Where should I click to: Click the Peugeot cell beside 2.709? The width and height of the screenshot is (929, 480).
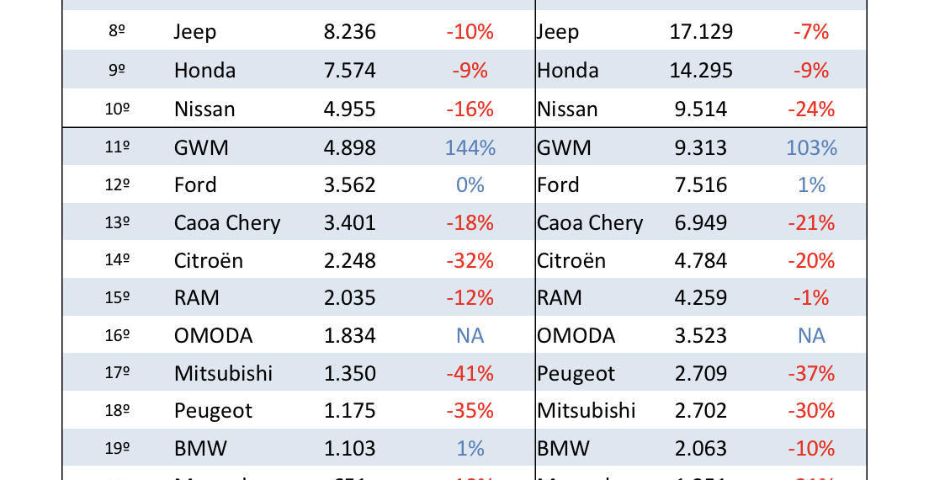576,374
